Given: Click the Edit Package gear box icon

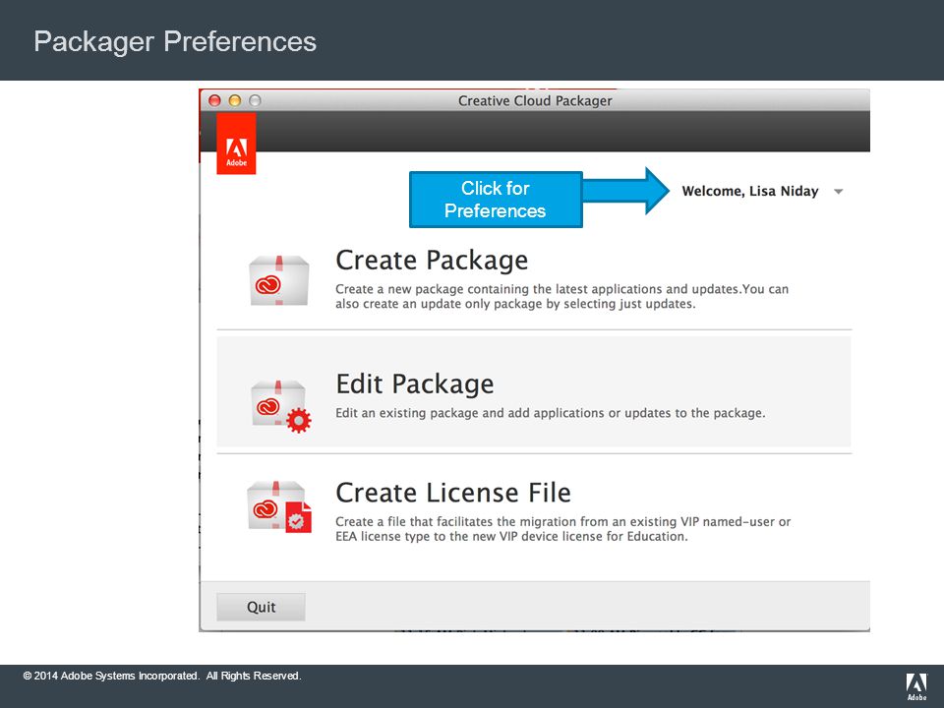Looking at the screenshot, I should click(280, 406).
